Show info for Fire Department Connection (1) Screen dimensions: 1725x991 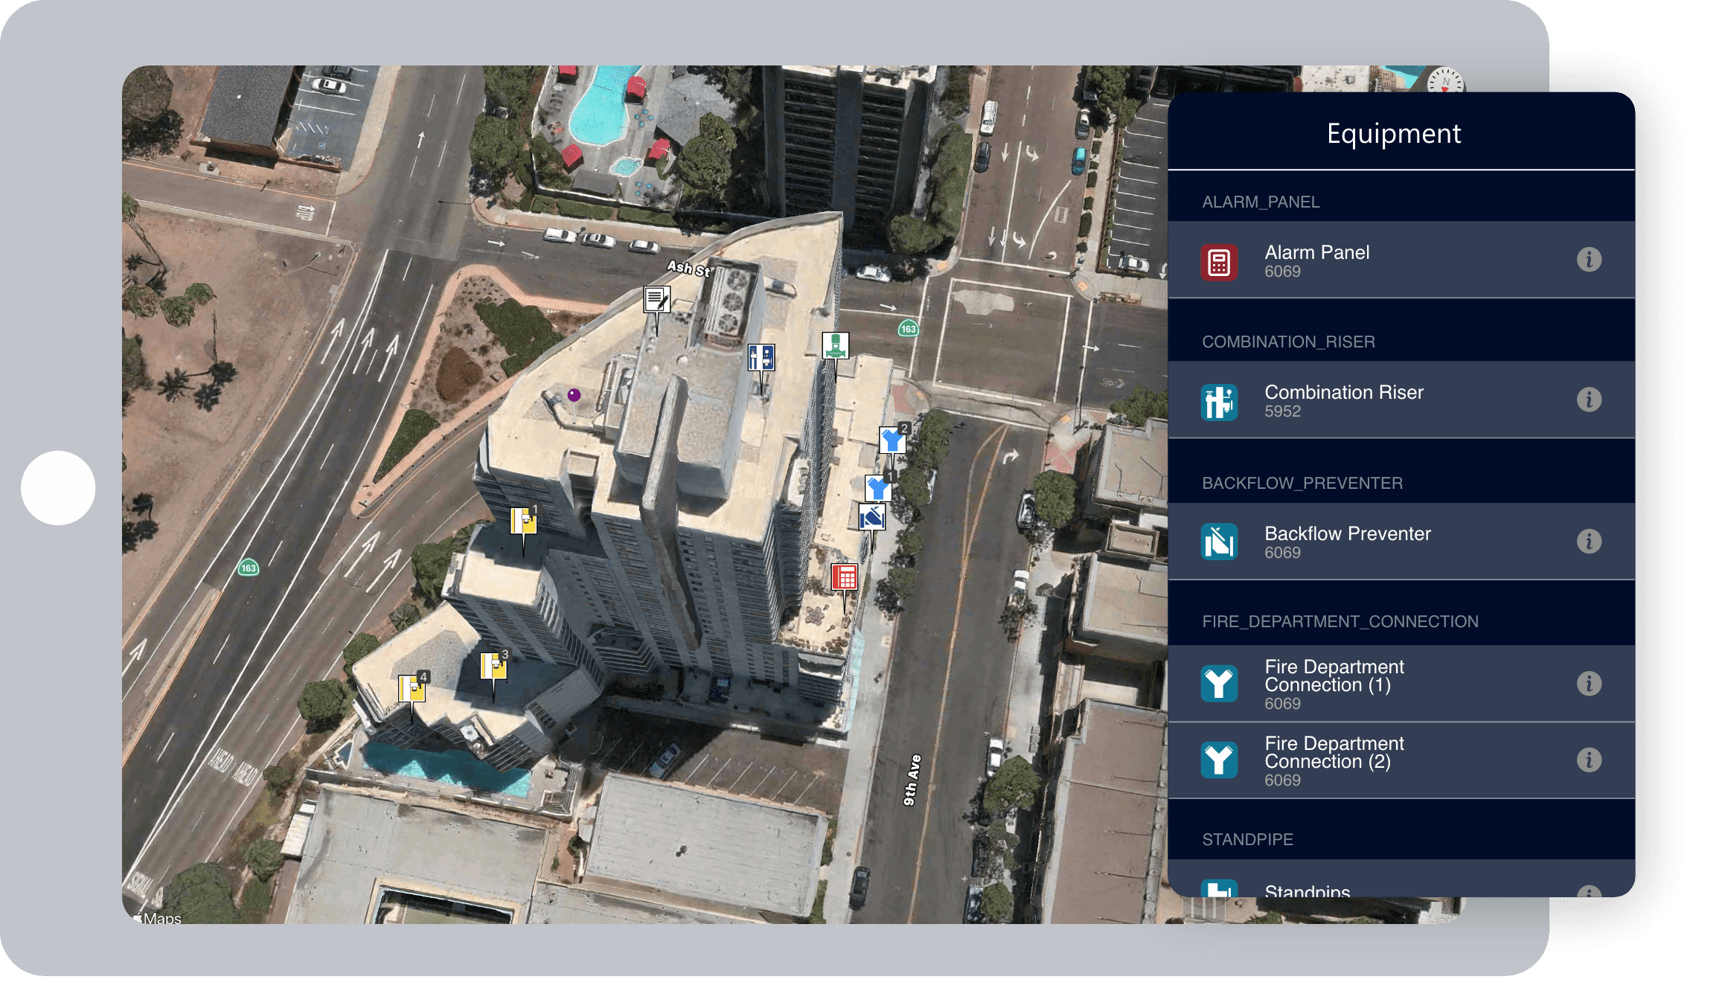click(1588, 683)
